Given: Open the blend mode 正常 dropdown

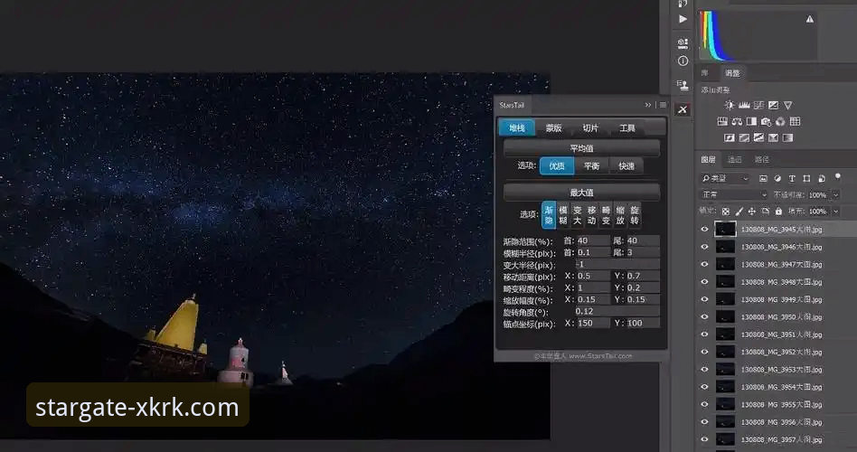Looking at the screenshot, I should pyautogui.click(x=734, y=194).
